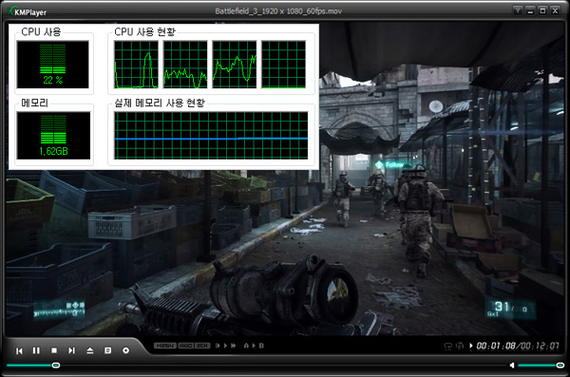Screen dimensions: 570x377
Task: Click the speaker mute icon
Action: coord(512,365)
